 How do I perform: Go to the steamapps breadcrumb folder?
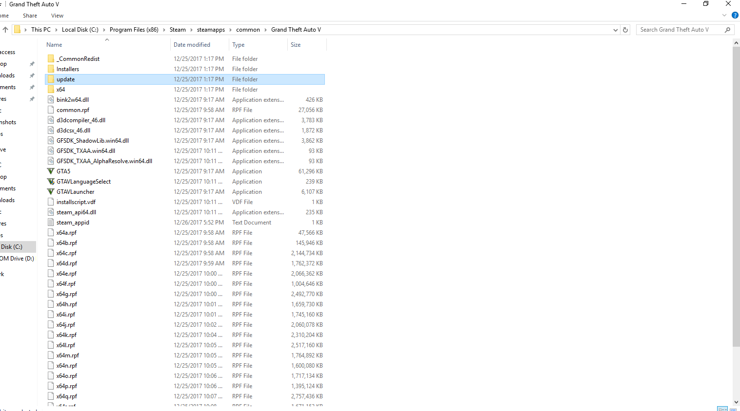211,30
